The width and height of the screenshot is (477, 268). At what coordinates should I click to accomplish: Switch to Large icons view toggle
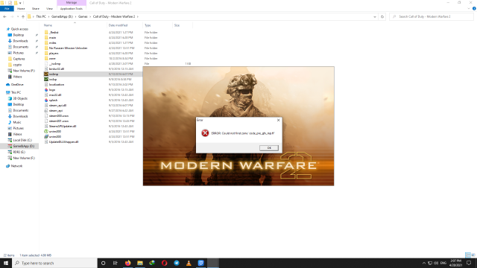473,255
